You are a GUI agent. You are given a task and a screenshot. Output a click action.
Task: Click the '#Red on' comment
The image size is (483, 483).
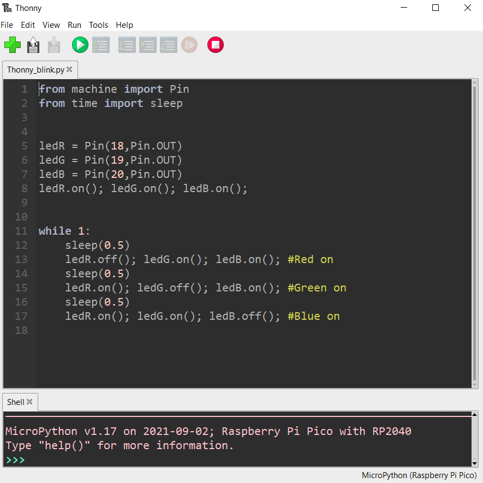click(311, 259)
